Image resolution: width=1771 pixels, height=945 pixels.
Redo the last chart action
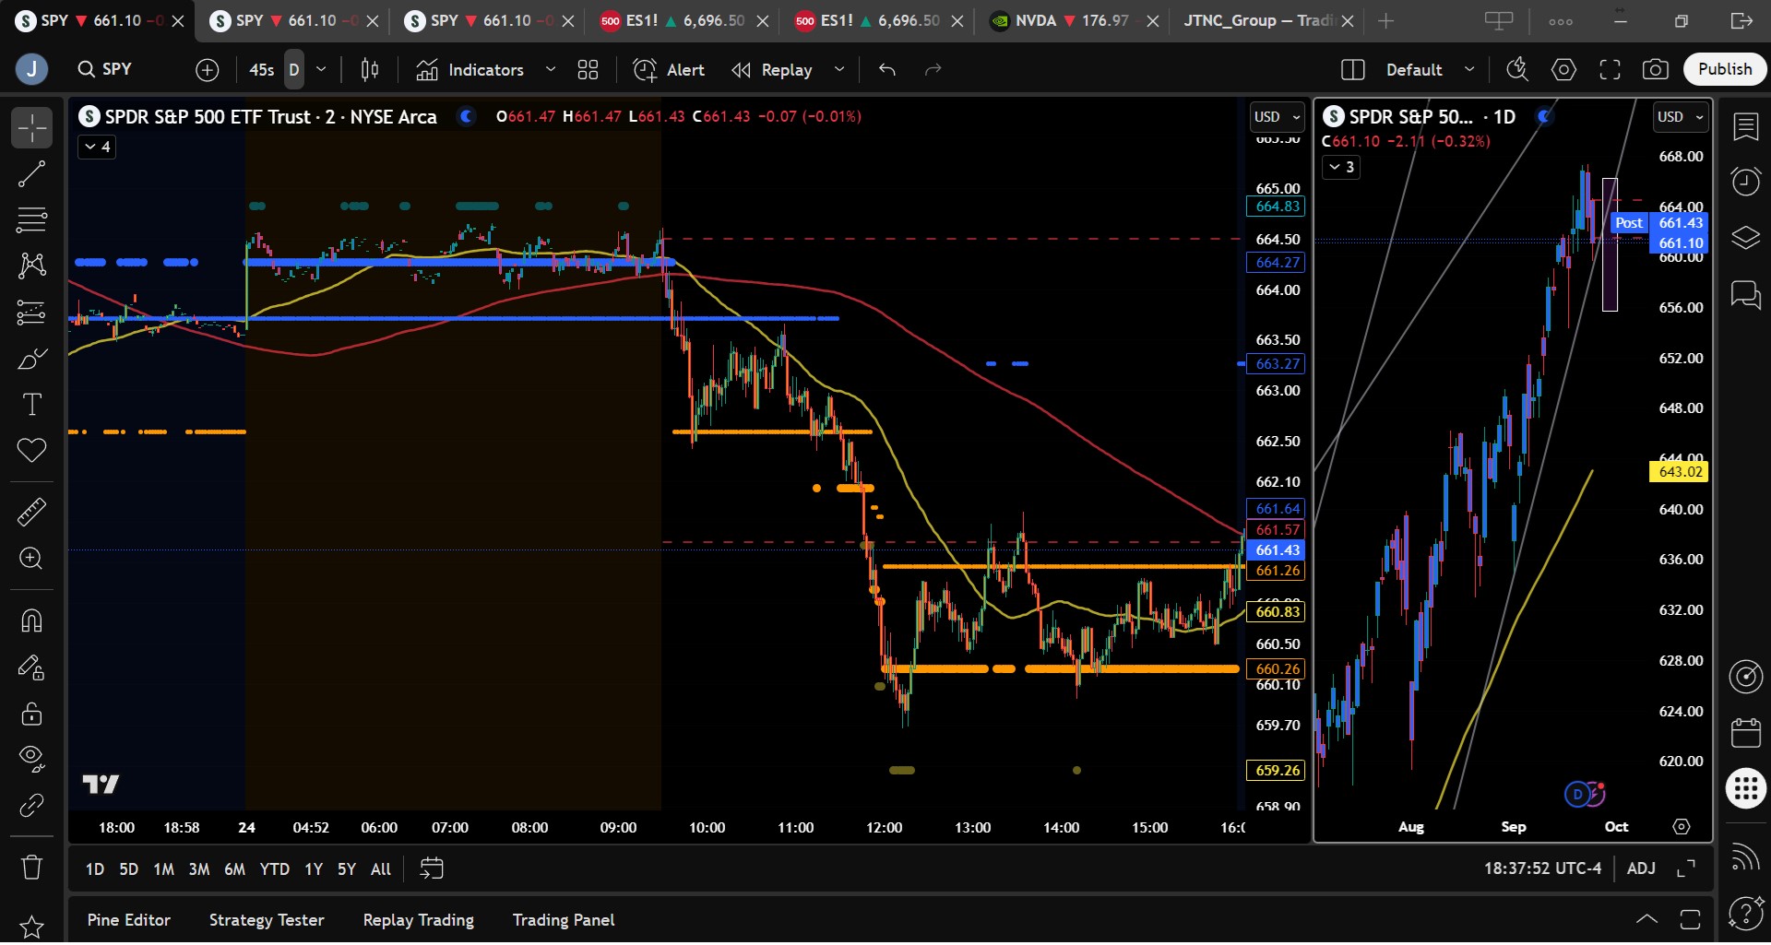click(933, 70)
